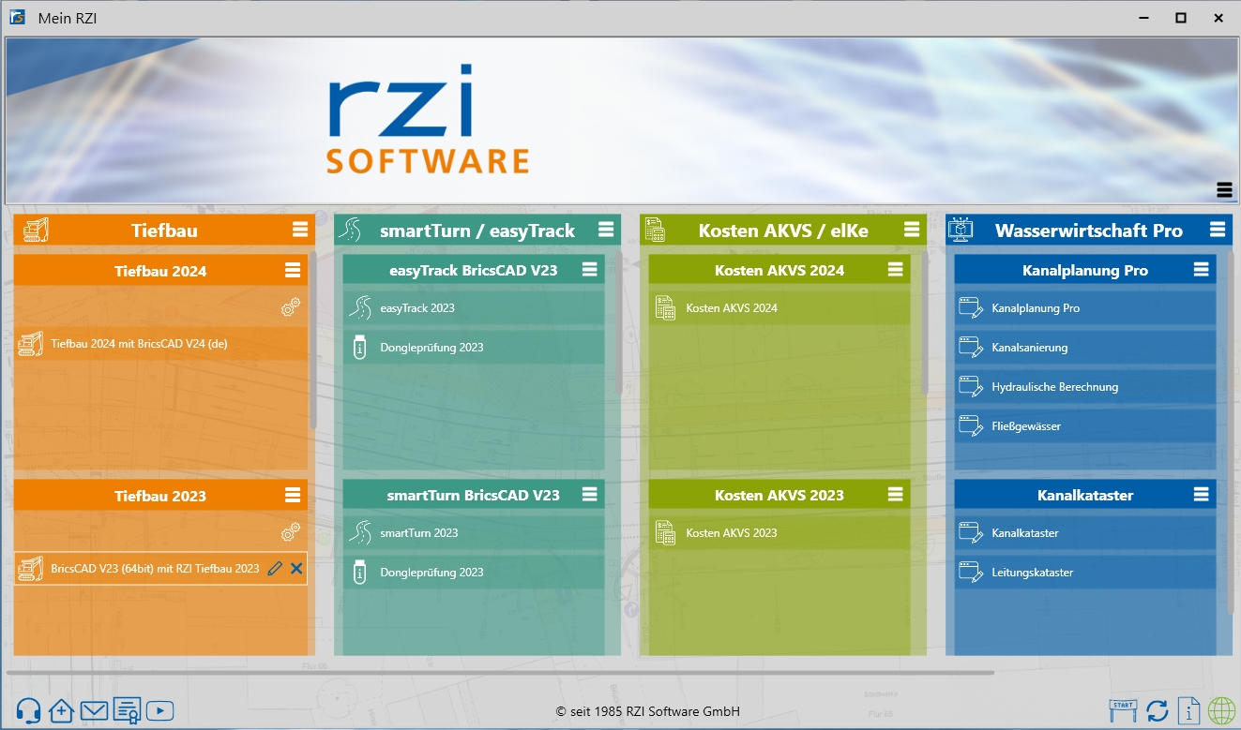Click the excavator icon in Tiefbau header

pos(36,230)
